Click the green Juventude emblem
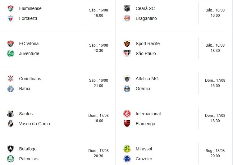This screenshot has width=233, height=165. coord(11,53)
